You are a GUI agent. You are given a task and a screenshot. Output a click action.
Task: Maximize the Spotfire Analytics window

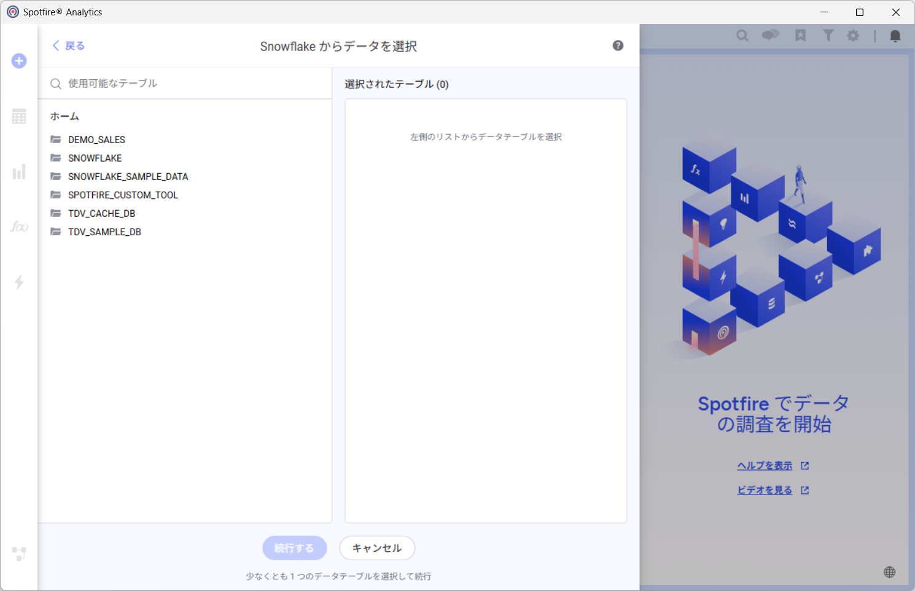[860, 12]
